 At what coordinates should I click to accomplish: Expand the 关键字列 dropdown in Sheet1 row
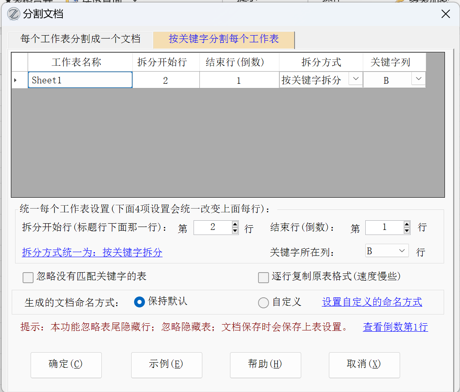(419, 79)
